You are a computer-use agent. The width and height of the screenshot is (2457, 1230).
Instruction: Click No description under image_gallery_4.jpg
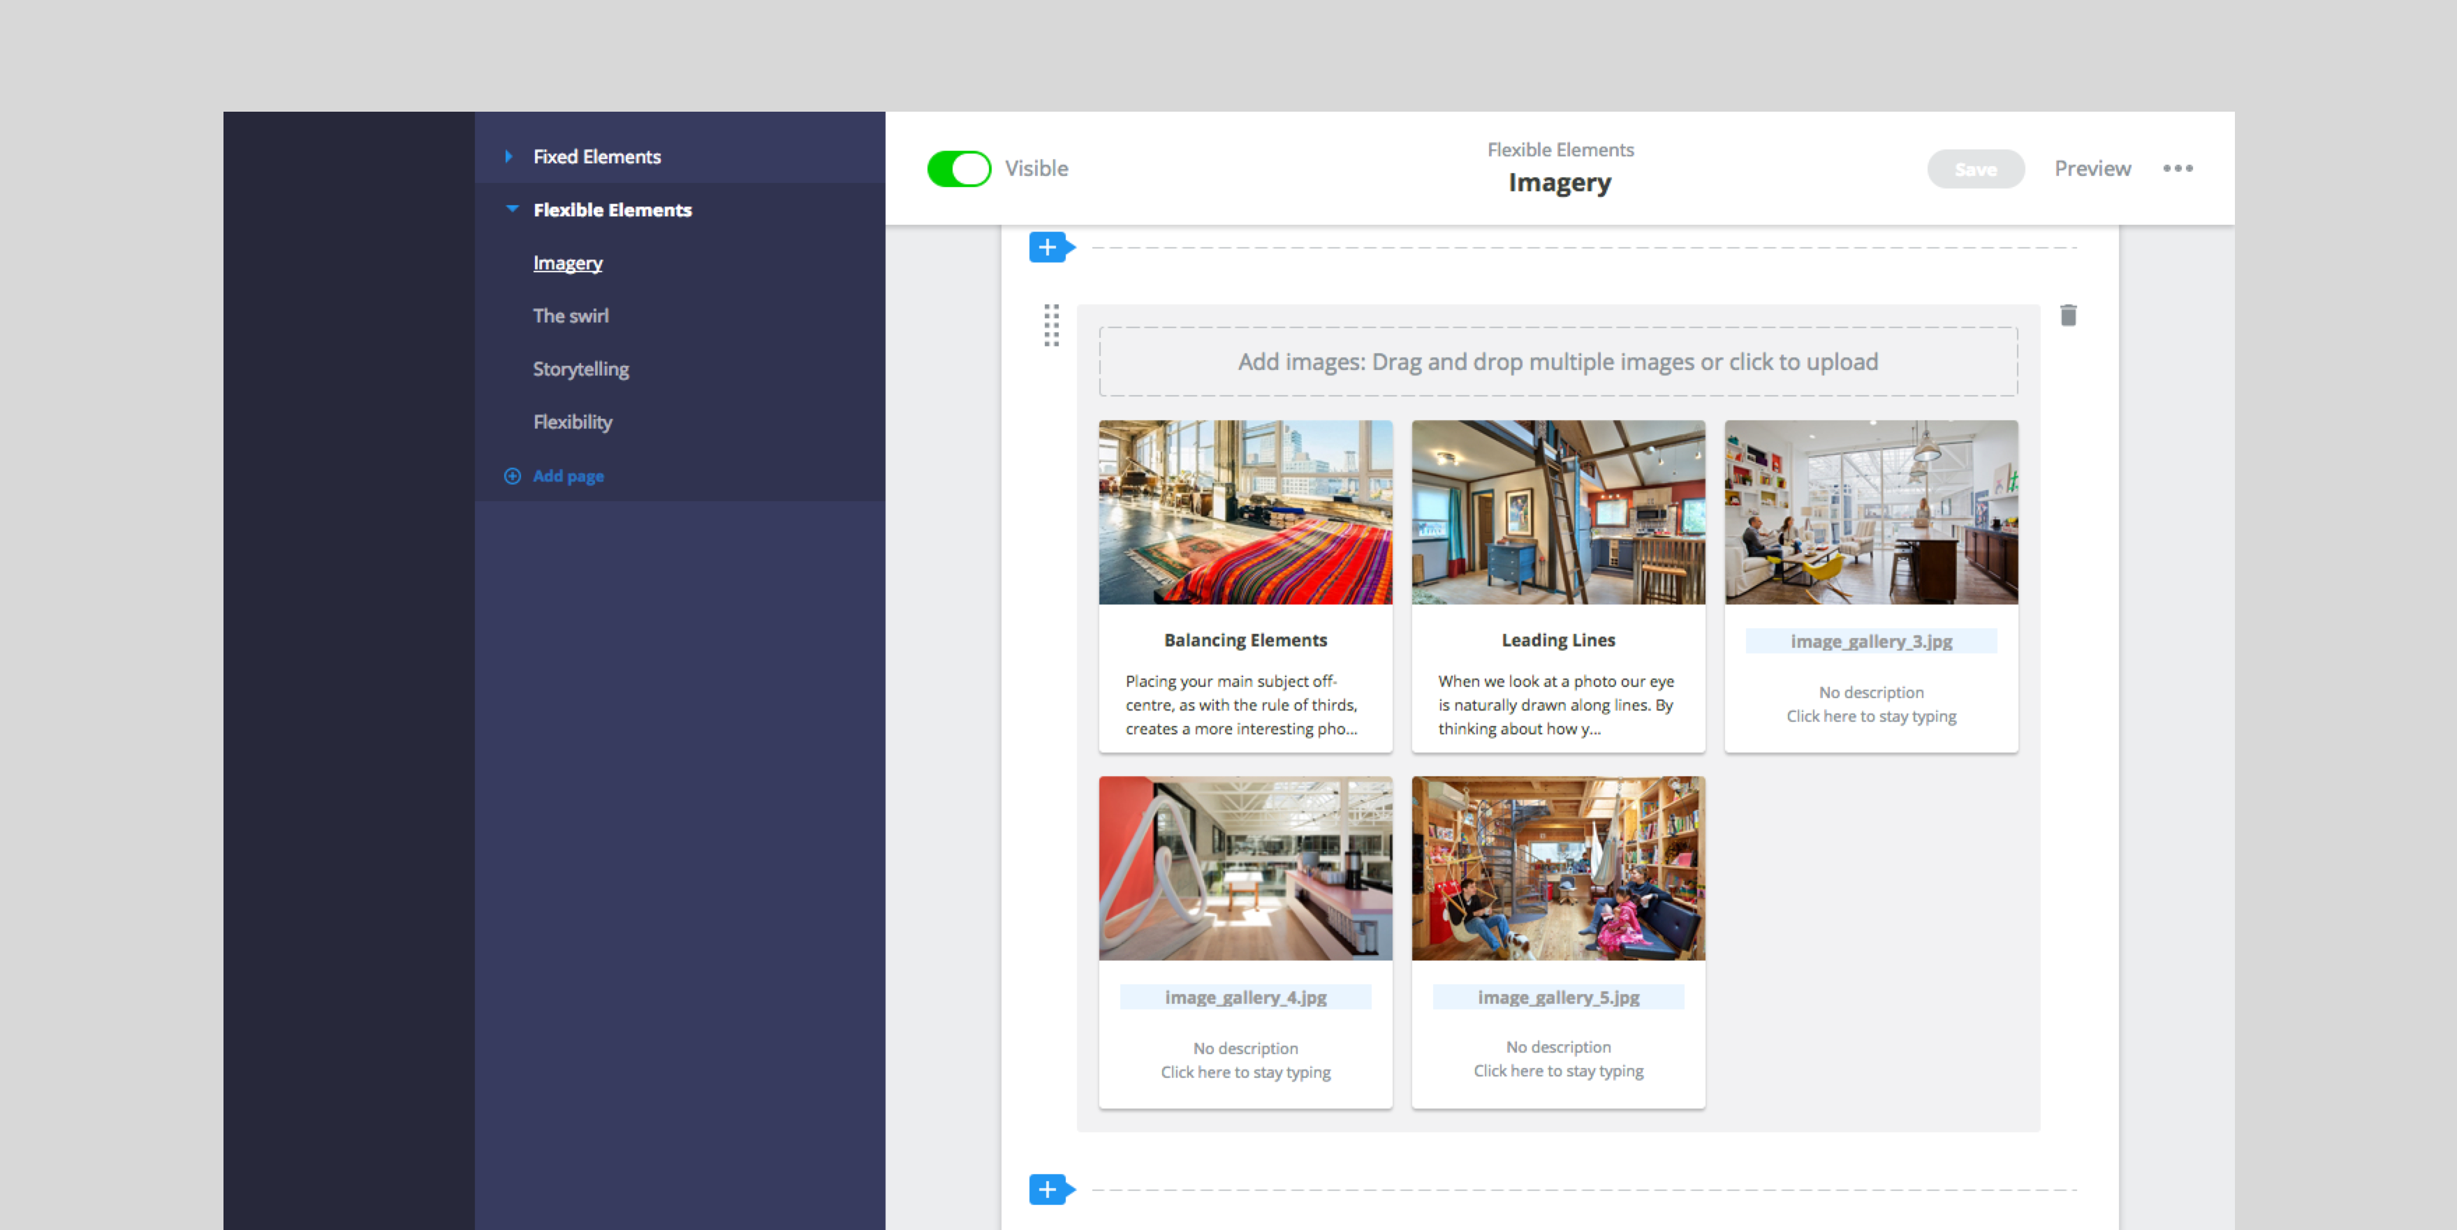click(1245, 1048)
